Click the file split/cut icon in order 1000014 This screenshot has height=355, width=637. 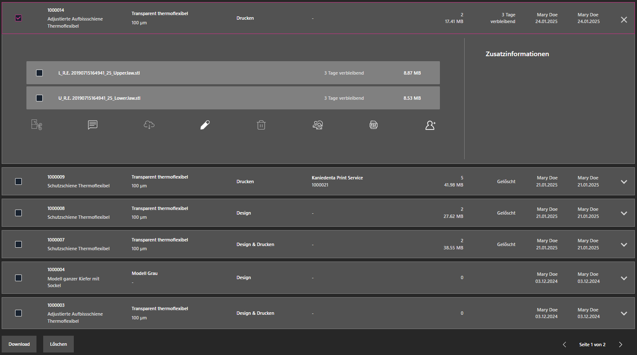[37, 125]
